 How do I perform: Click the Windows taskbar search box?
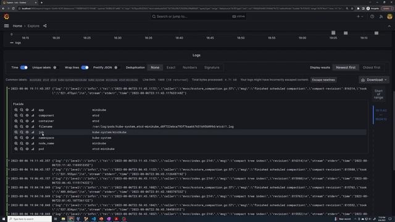(x=30, y=219)
